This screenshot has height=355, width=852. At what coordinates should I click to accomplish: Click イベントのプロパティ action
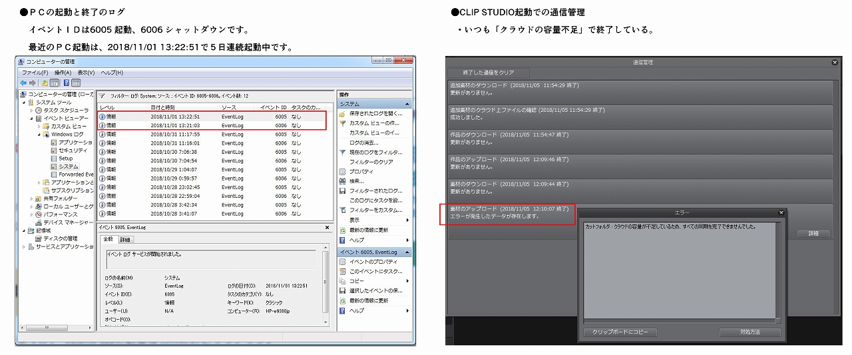pyautogui.click(x=369, y=262)
